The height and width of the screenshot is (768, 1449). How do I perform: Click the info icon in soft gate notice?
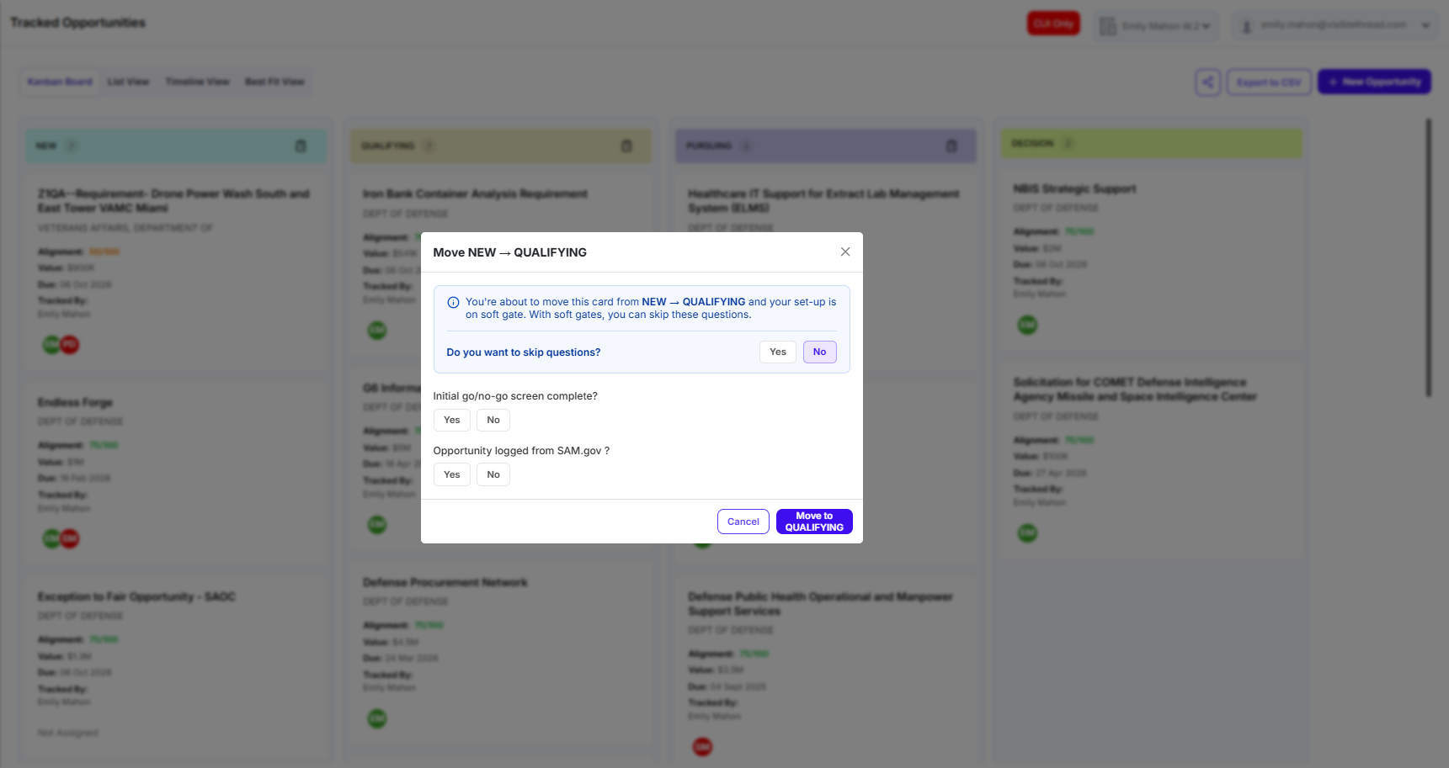point(453,302)
